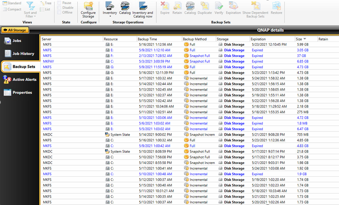This screenshot has width=339, height=205.
Task: Click the Size column sort arrow
Action: tap(304, 39)
